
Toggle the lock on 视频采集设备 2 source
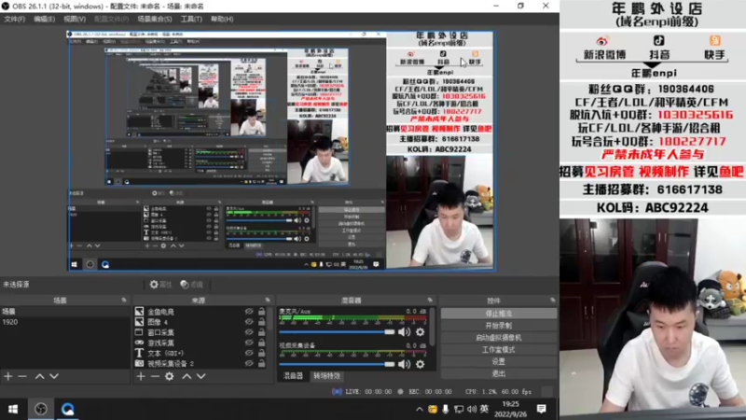pyautogui.click(x=262, y=363)
